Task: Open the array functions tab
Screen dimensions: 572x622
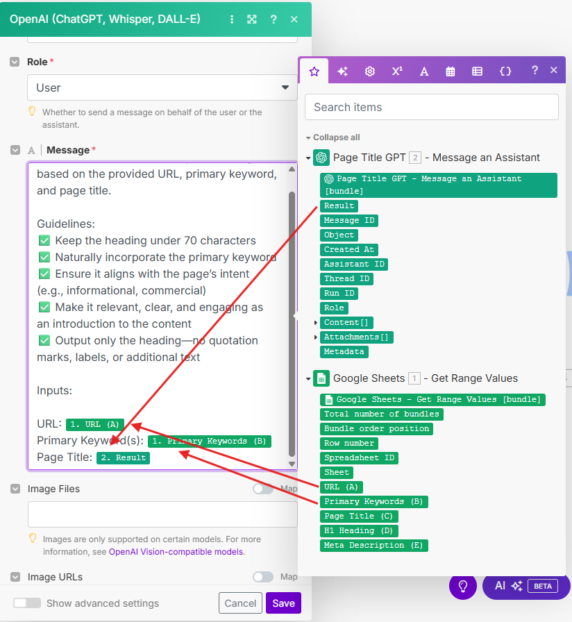Action: (x=477, y=72)
